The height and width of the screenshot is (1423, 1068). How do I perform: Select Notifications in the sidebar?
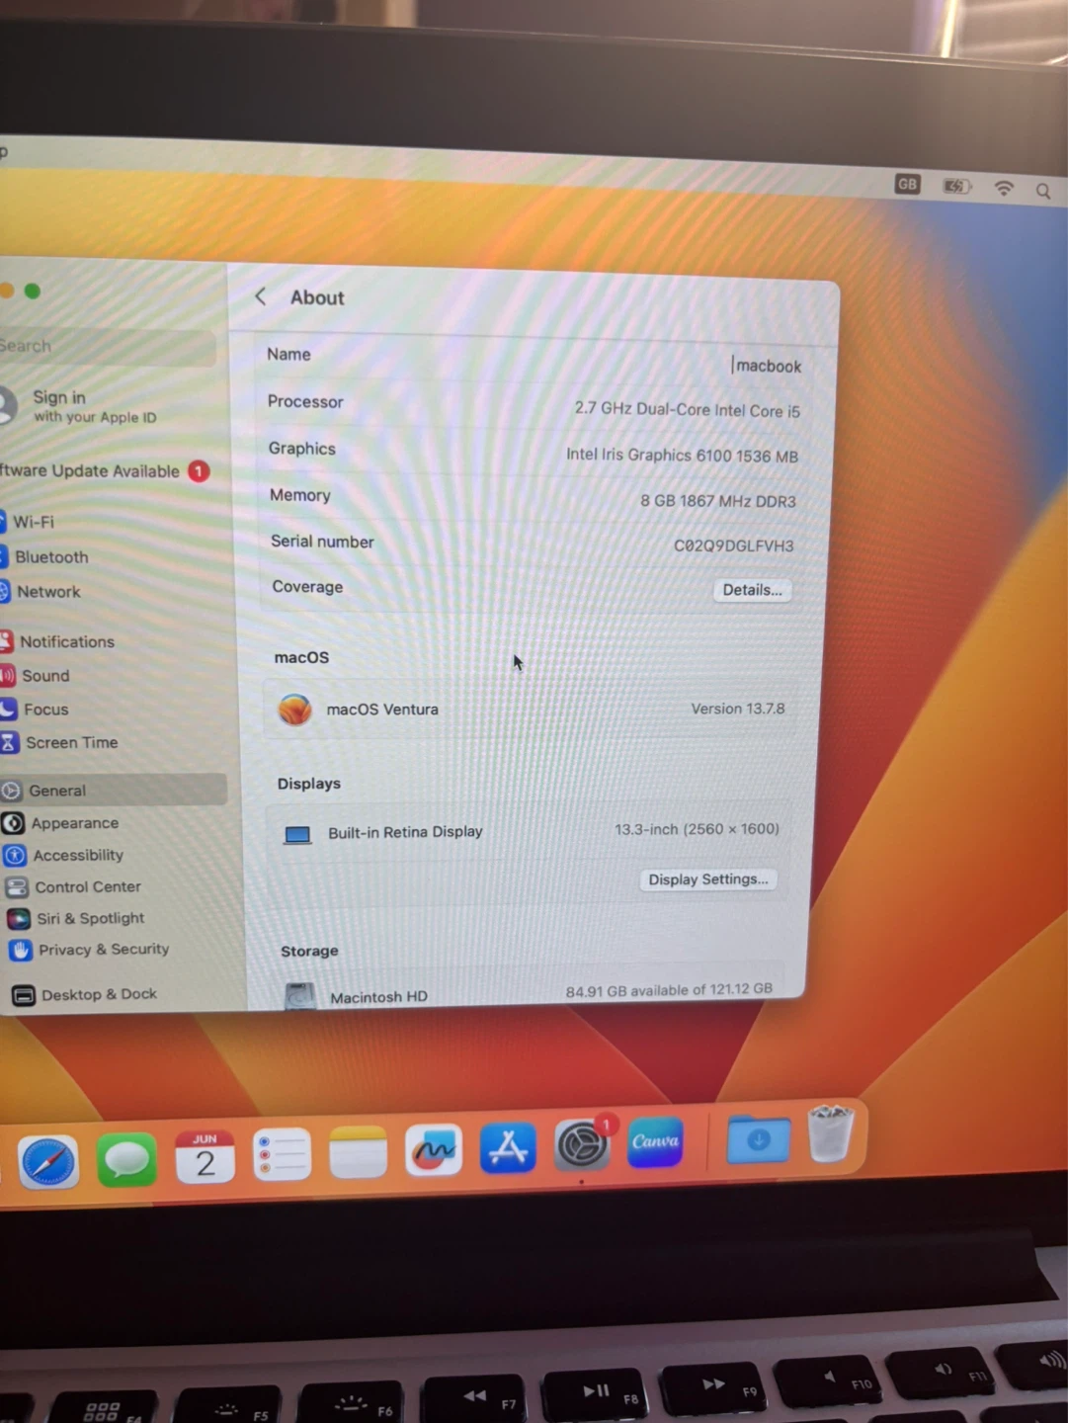[x=67, y=641]
